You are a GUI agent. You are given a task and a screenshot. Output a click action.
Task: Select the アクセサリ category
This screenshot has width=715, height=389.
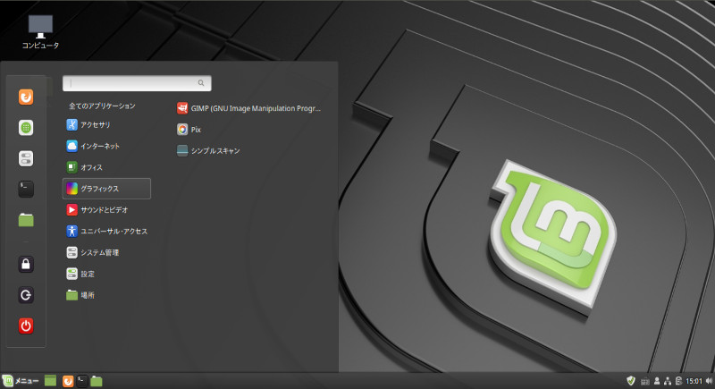pos(106,124)
